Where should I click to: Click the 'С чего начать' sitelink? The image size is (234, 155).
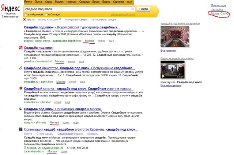45,134
